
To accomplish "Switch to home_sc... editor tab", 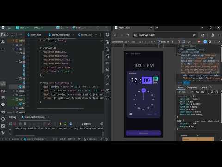I will (x=85, y=35).
